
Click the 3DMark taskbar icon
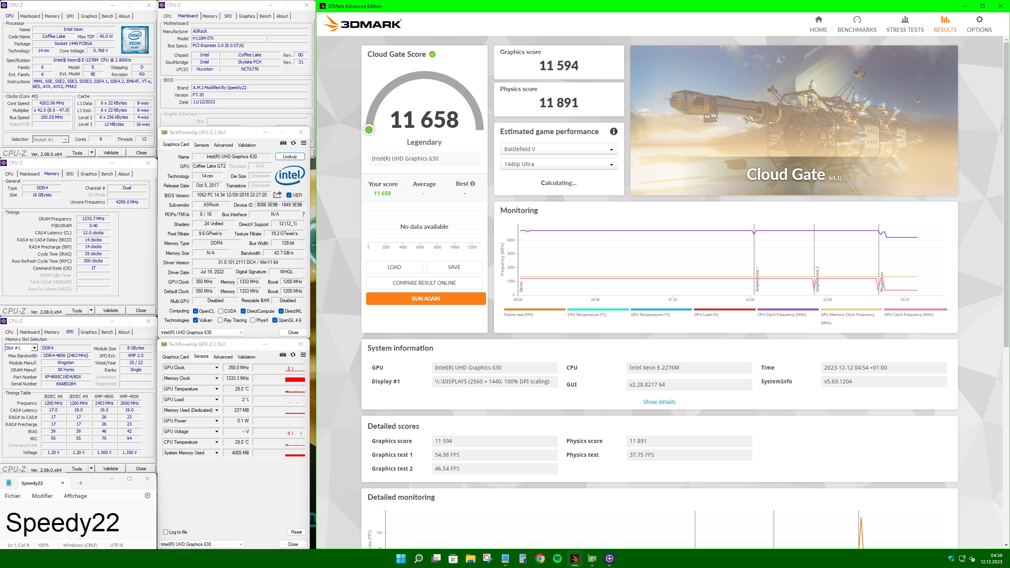(575, 559)
